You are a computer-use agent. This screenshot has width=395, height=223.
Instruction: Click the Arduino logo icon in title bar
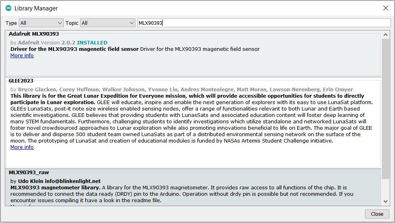pos(8,8)
